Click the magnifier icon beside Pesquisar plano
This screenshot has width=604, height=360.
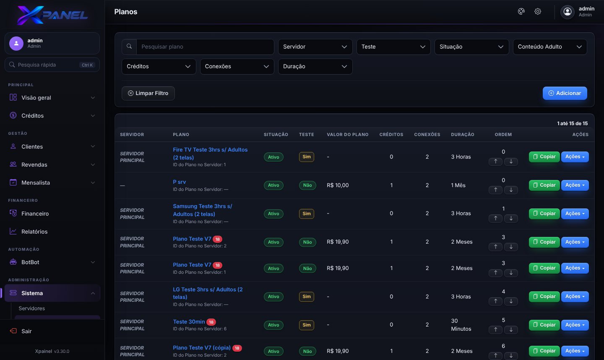point(129,47)
